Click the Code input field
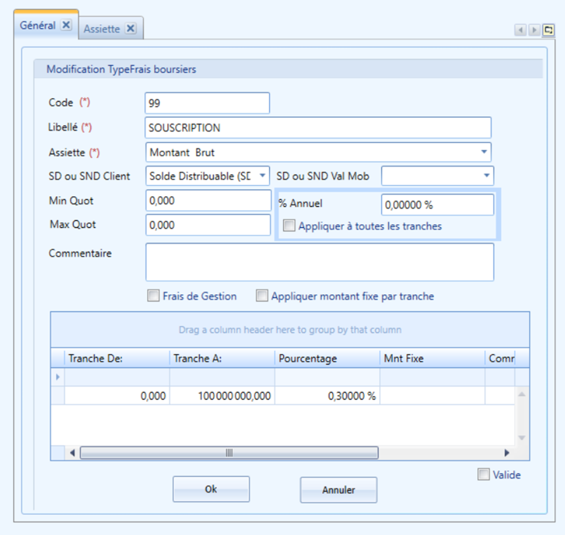Image resolution: width=565 pixels, height=535 pixels. click(207, 103)
